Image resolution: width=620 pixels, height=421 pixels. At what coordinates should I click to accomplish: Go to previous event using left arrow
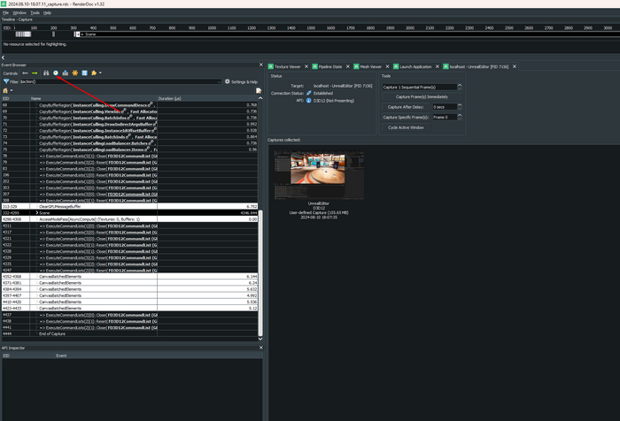coord(25,73)
